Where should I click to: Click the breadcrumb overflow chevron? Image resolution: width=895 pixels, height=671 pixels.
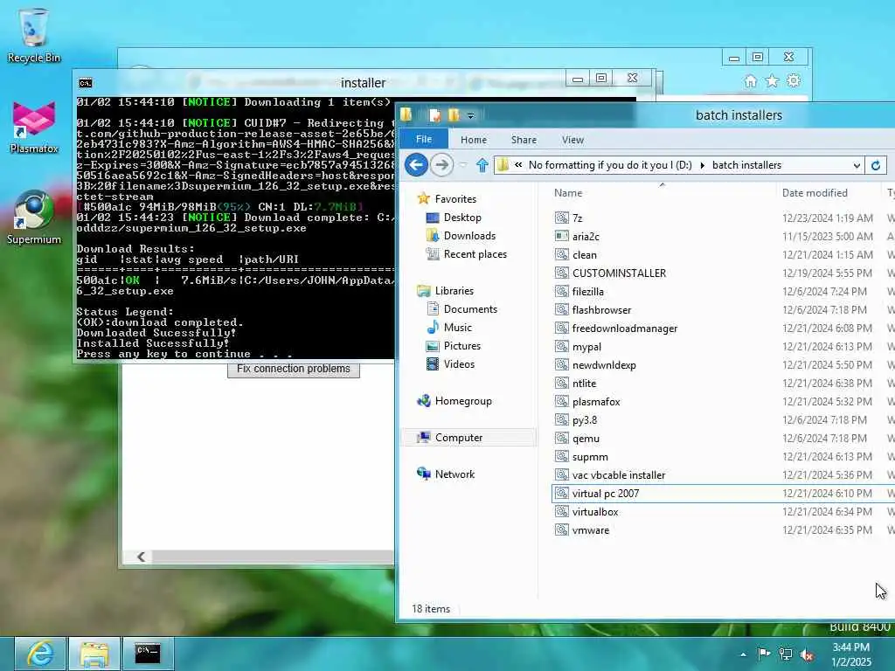tap(518, 165)
